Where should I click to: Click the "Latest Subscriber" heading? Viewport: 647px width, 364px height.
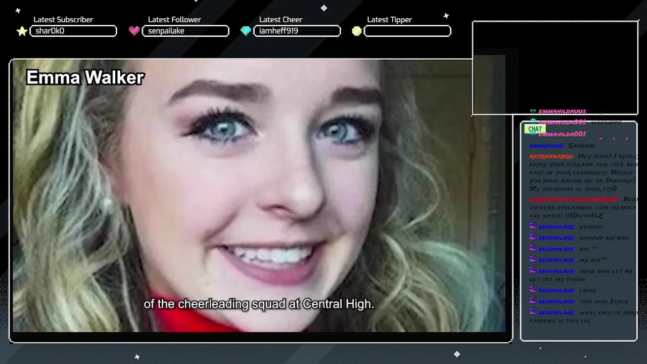coord(63,20)
